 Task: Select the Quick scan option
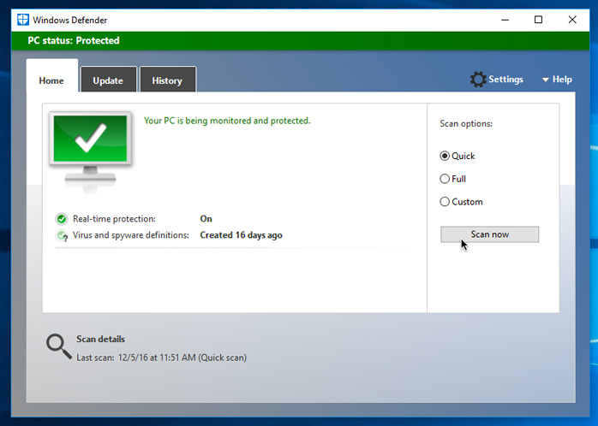(x=445, y=156)
